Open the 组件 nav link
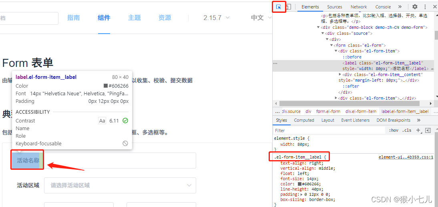Viewport: 438px width, 207px height. click(104, 18)
